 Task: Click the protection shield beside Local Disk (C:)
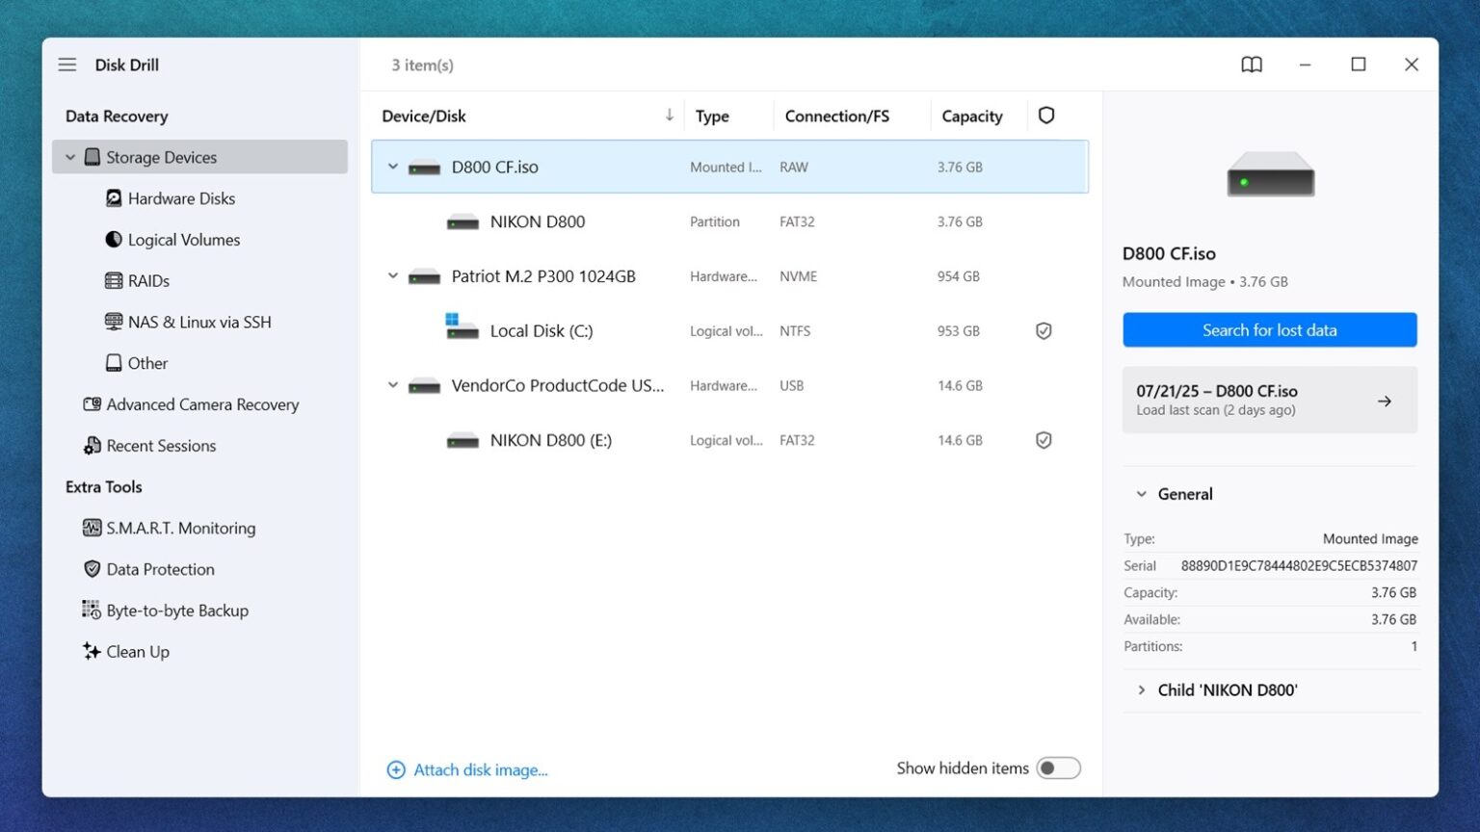[1044, 330]
